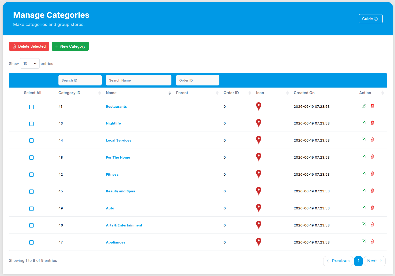Click the Delete Selected button
This screenshot has height=276, width=395.
(29, 46)
